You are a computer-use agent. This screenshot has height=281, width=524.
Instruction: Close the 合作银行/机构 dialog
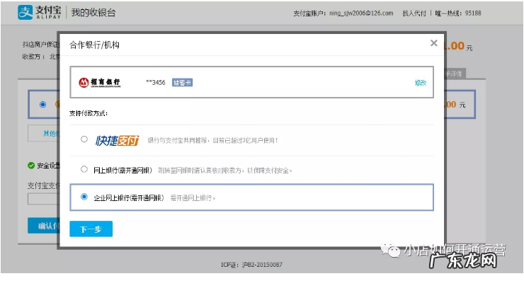coord(434,43)
